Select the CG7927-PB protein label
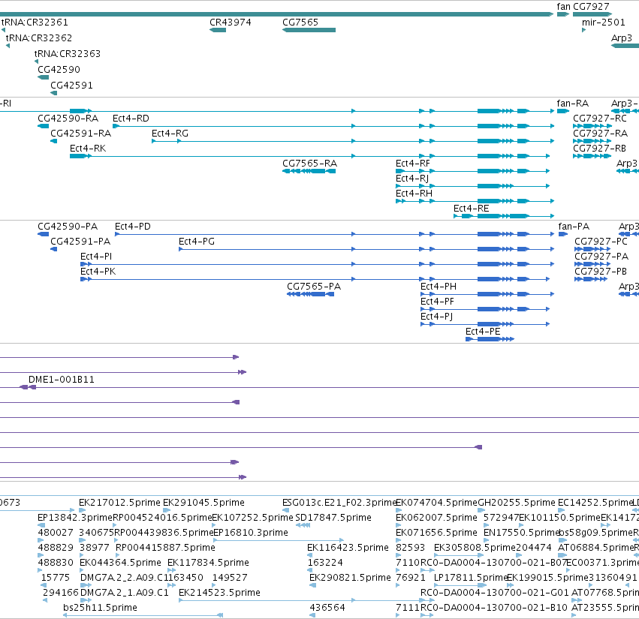The height and width of the screenshot is (619, 639). point(601,272)
